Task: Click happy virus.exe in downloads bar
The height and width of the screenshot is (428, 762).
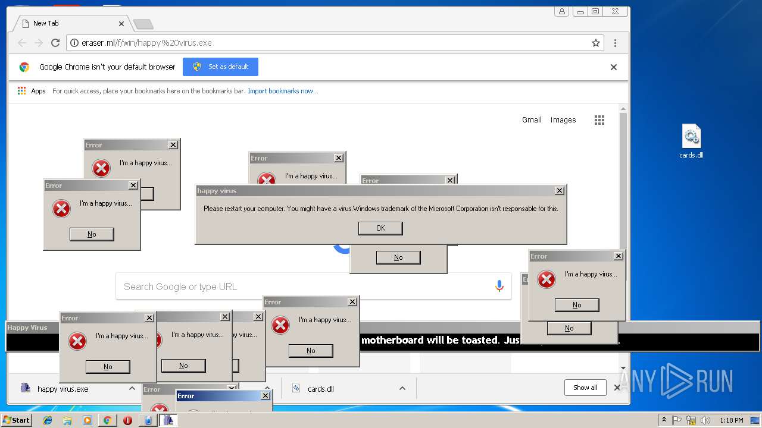Action: click(x=63, y=389)
